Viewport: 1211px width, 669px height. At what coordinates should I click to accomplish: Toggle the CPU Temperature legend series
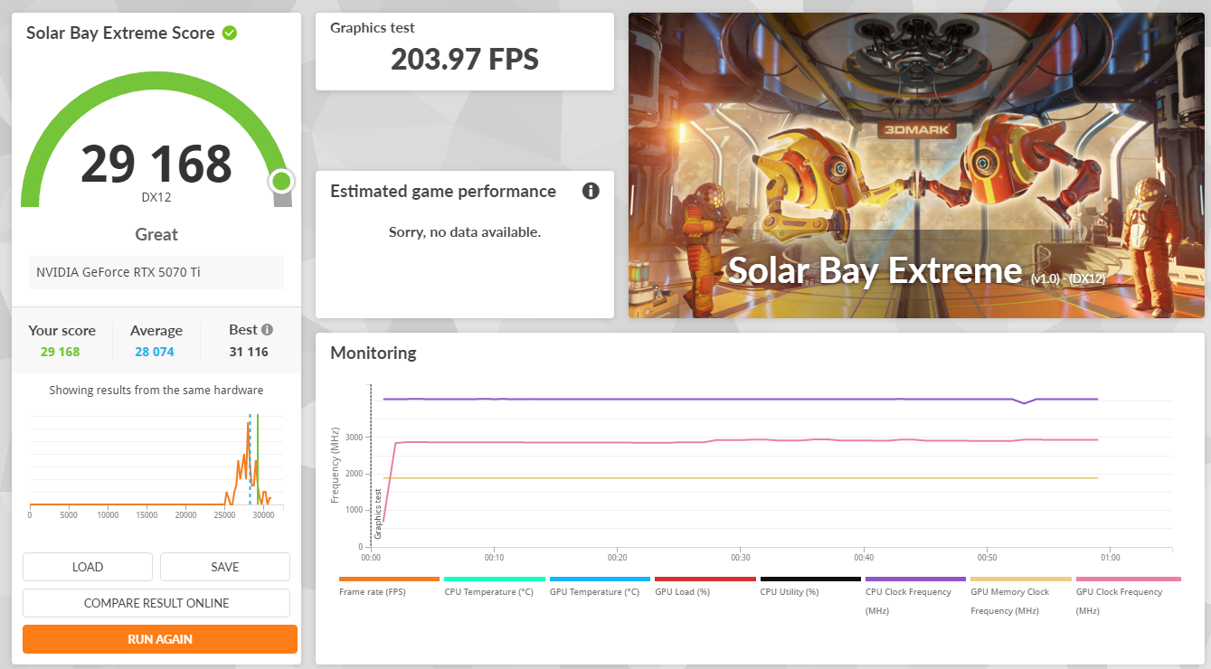pos(495,591)
